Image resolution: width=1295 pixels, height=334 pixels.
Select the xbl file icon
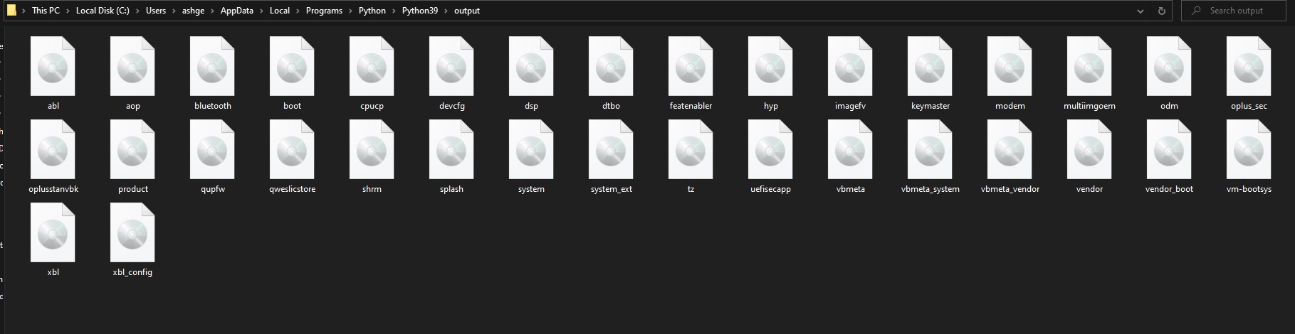[53, 233]
